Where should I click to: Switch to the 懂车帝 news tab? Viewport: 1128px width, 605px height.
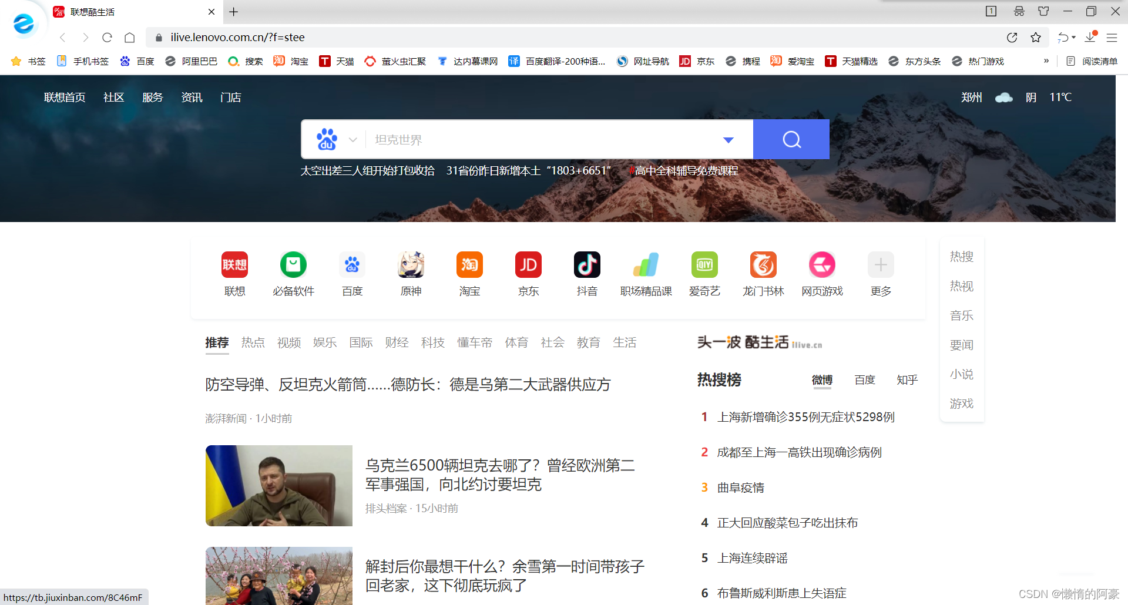pyautogui.click(x=475, y=342)
